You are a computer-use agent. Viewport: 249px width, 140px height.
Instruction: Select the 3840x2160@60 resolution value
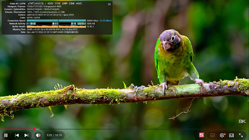click(x=43, y=9)
